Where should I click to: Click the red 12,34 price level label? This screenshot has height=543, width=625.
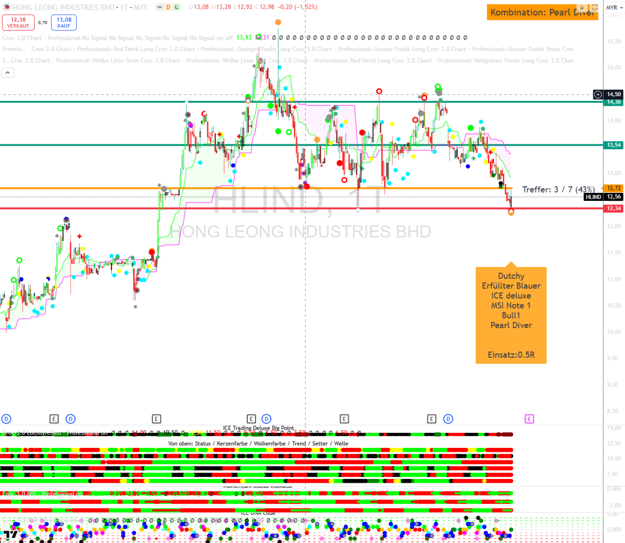click(x=614, y=208)
